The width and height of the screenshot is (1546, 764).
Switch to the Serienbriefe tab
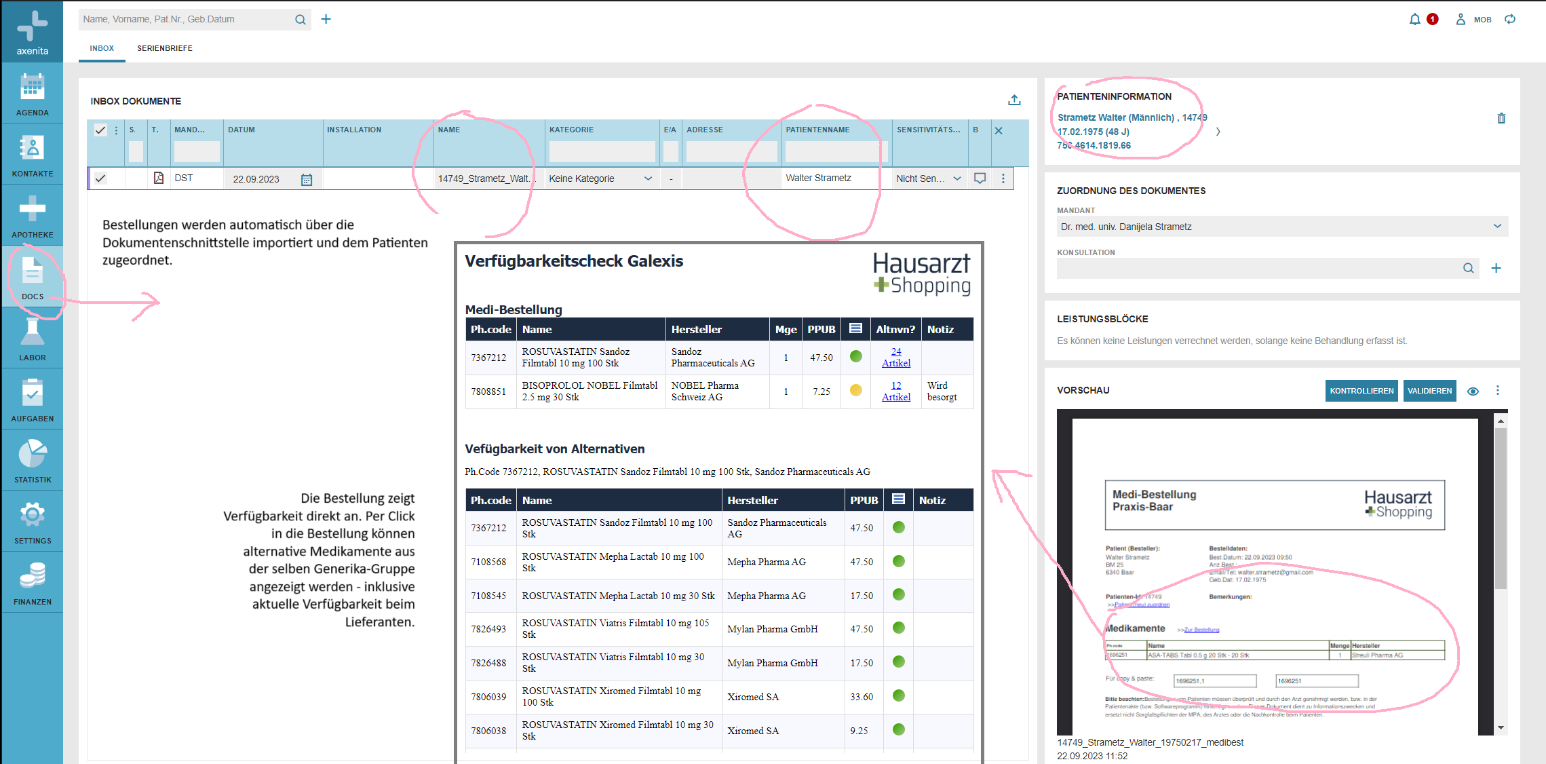click(165, 48)
